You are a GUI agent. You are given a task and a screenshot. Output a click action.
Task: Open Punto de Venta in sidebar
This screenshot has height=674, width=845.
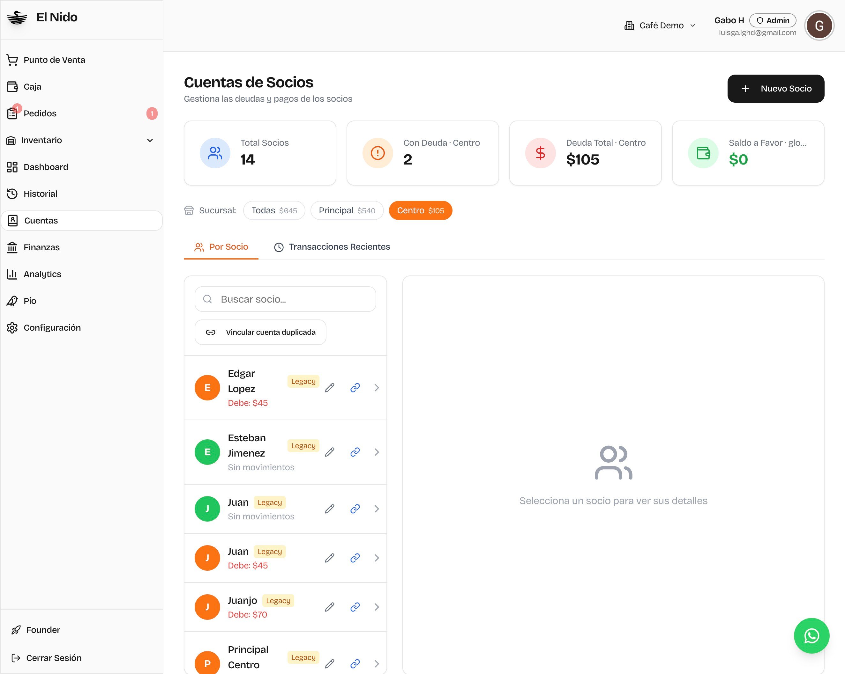coord(81,60)
